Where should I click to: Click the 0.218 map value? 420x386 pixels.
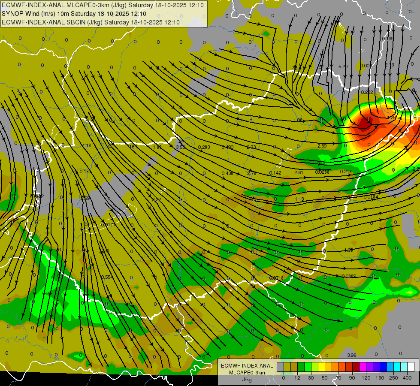(346, 172)
